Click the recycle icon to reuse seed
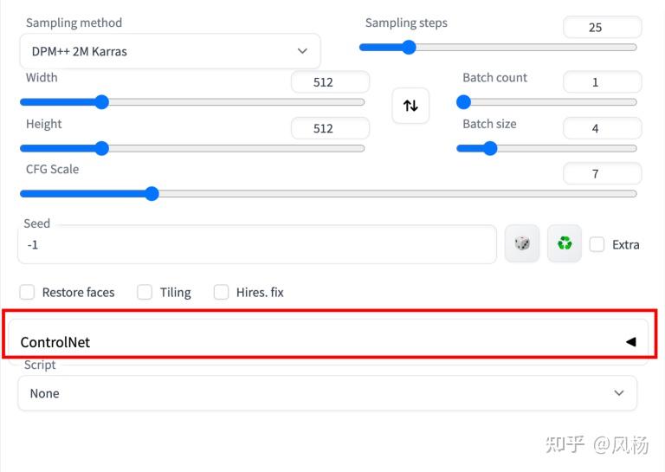 [x=565, y=244]
